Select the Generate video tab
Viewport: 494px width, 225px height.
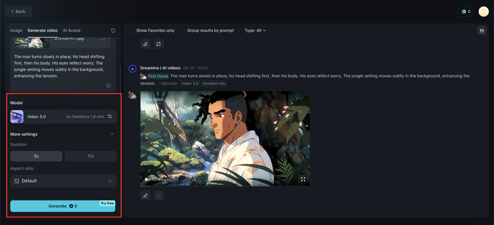point(42,31)
